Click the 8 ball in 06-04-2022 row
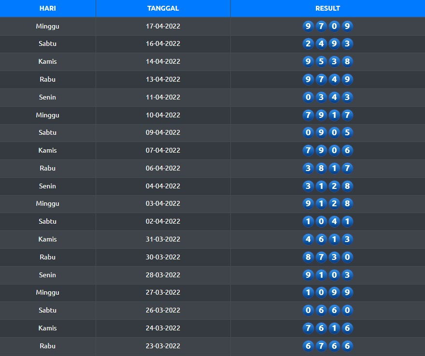Viewport: 425px width, 356px height. pos(321,169)
